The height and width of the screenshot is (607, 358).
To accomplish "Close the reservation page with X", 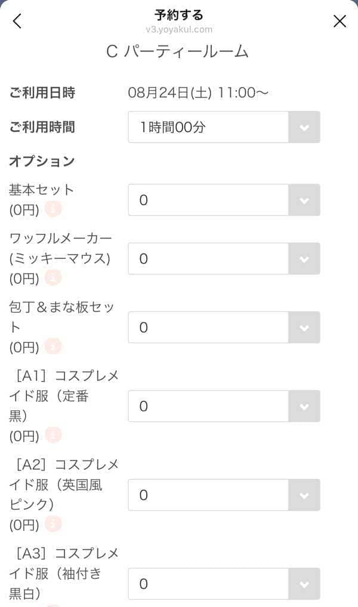I will (x=340, y=21).
